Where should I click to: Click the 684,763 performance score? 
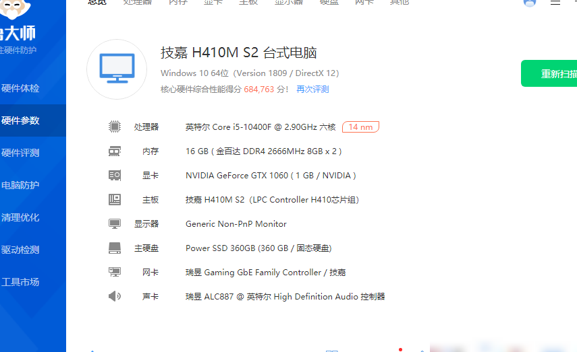click(x=258, y=90)
